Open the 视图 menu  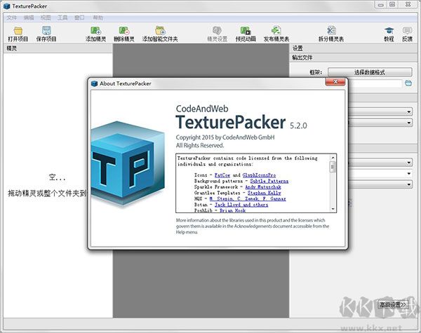46,18
